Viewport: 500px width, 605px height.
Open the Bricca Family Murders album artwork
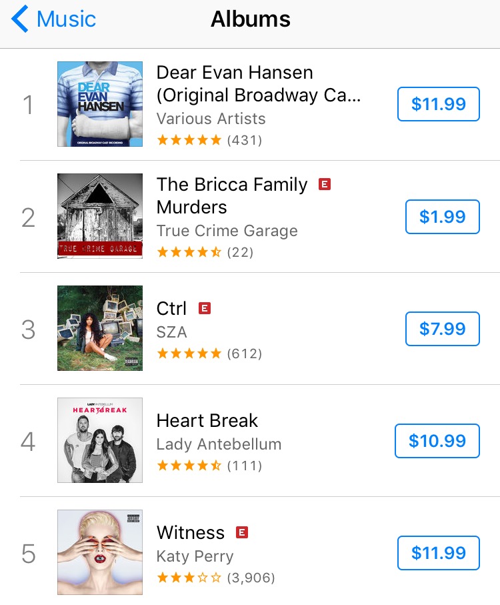100,216
